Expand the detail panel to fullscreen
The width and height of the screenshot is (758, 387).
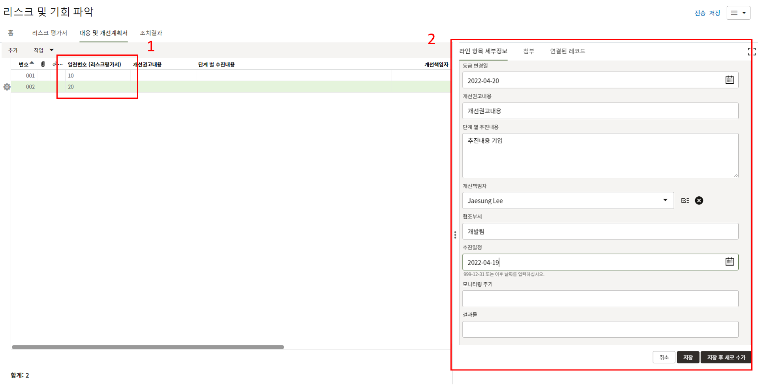click(x=751, y=51)
